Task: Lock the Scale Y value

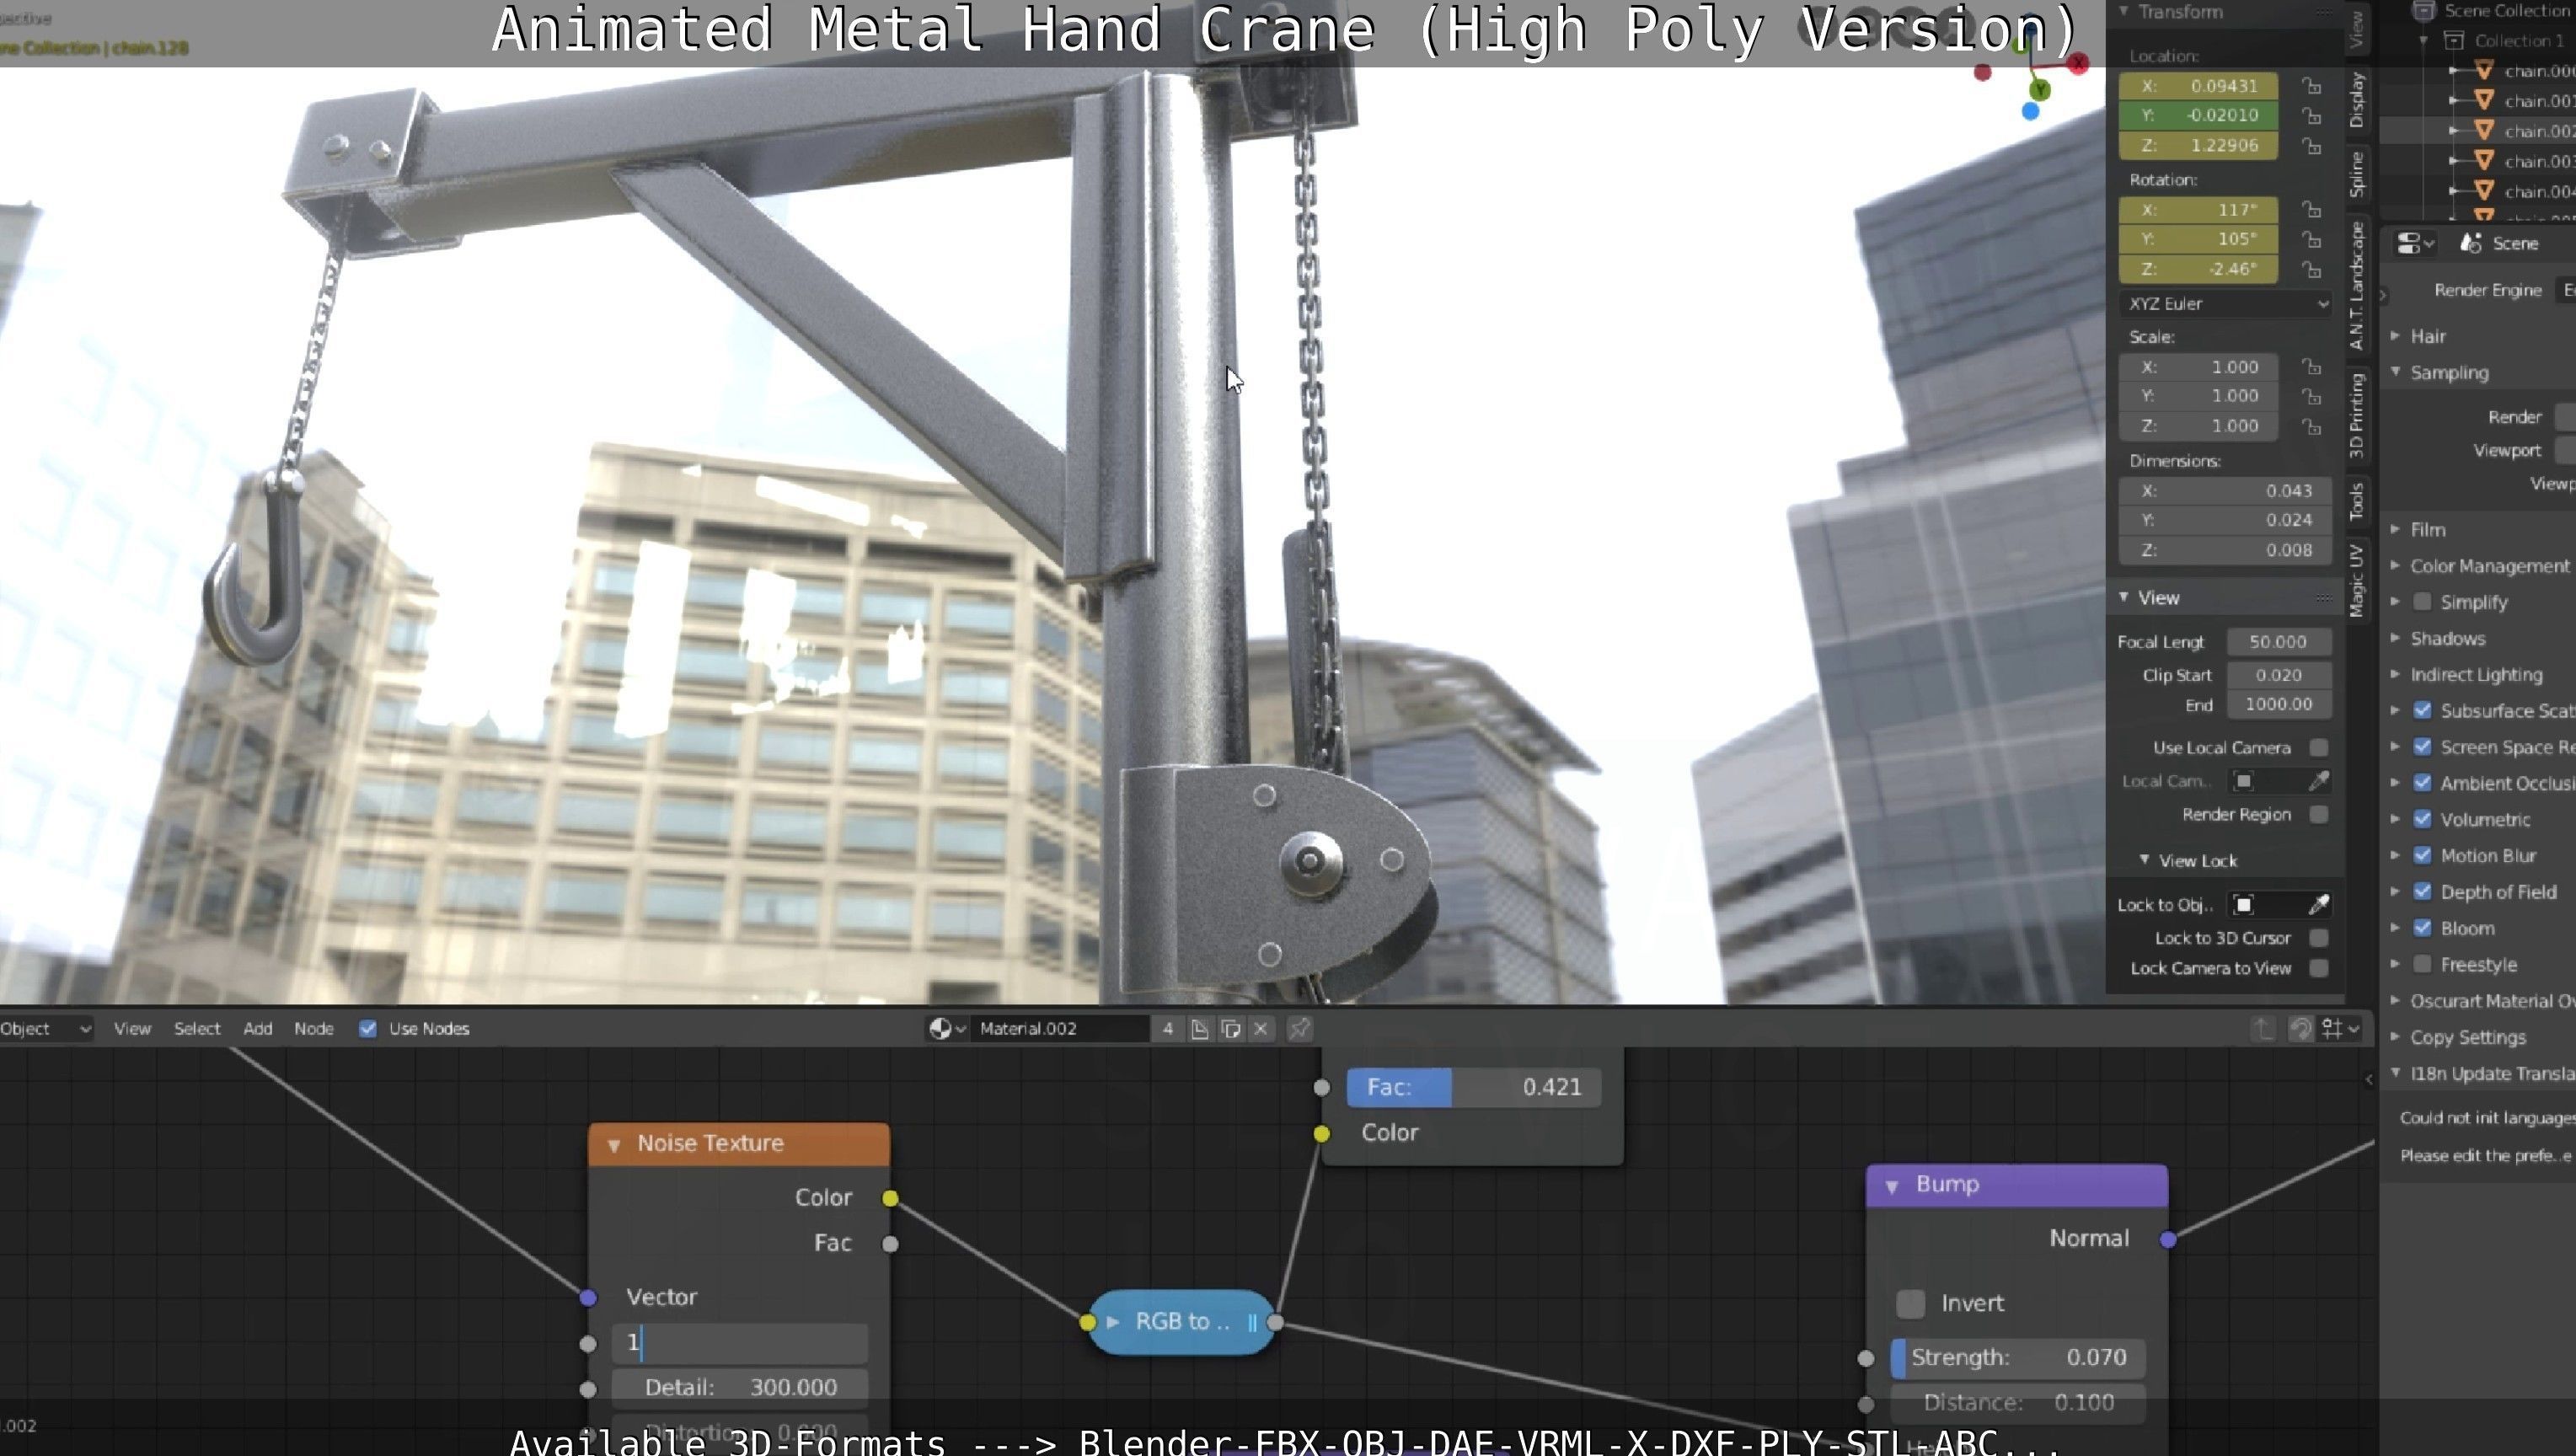Action: 2311,396
